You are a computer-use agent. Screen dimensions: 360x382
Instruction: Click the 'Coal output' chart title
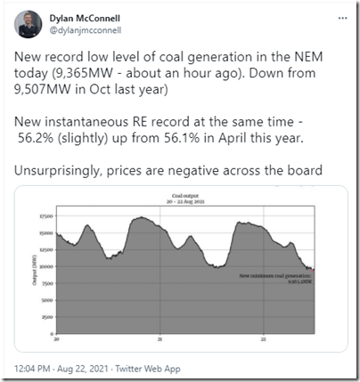tap(185, 196)
